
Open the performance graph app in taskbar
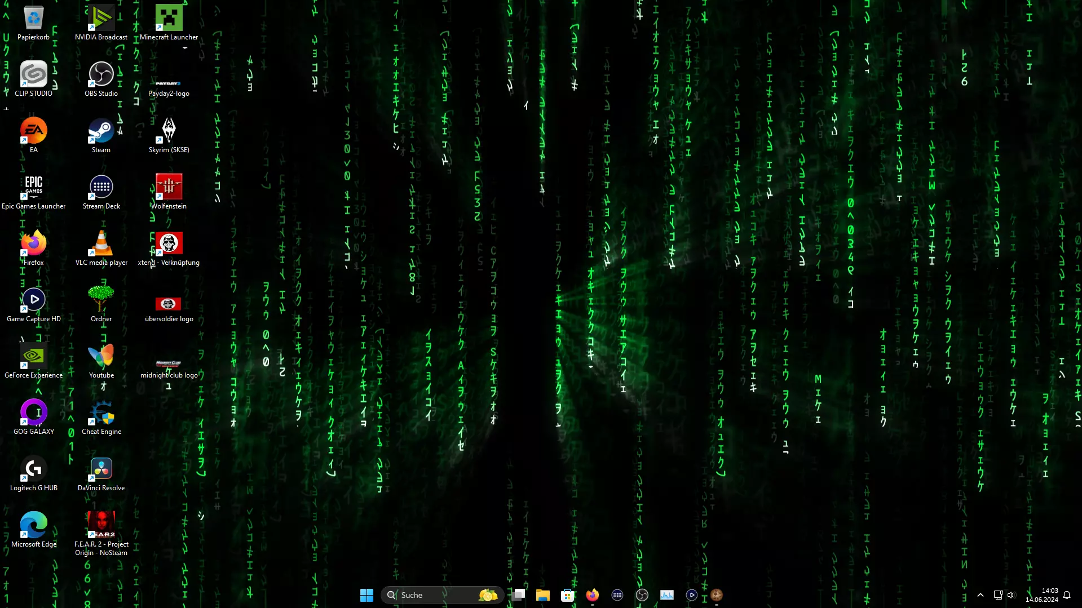[667, 595]
